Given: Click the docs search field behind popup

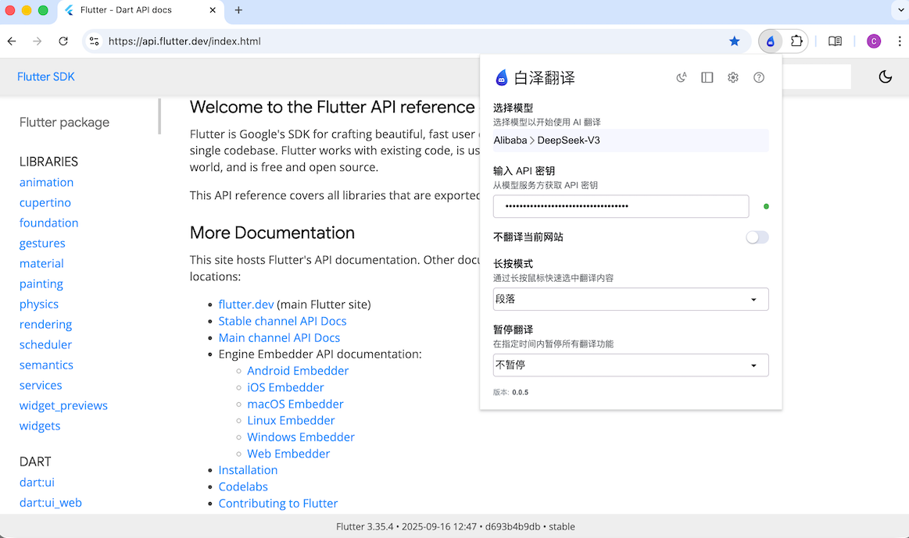Looking at the screenshot, I should click(816, 77).
